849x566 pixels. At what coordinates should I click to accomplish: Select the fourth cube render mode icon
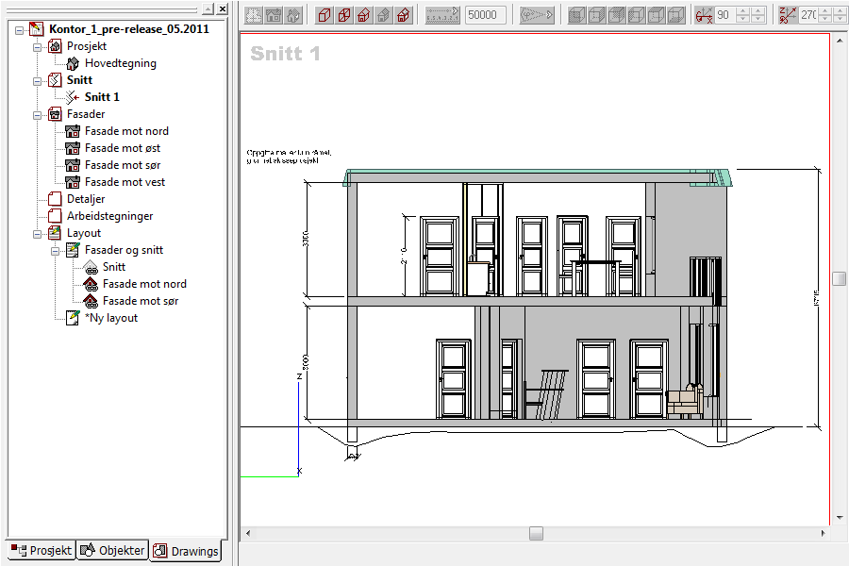pyautogui.click(x=636, y=15)
